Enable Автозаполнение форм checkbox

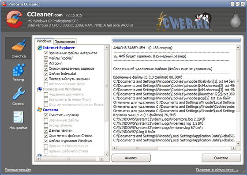(x=46, y=84)
